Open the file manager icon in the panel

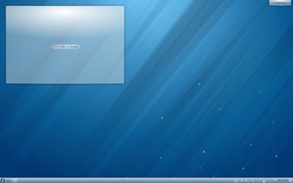15,180
